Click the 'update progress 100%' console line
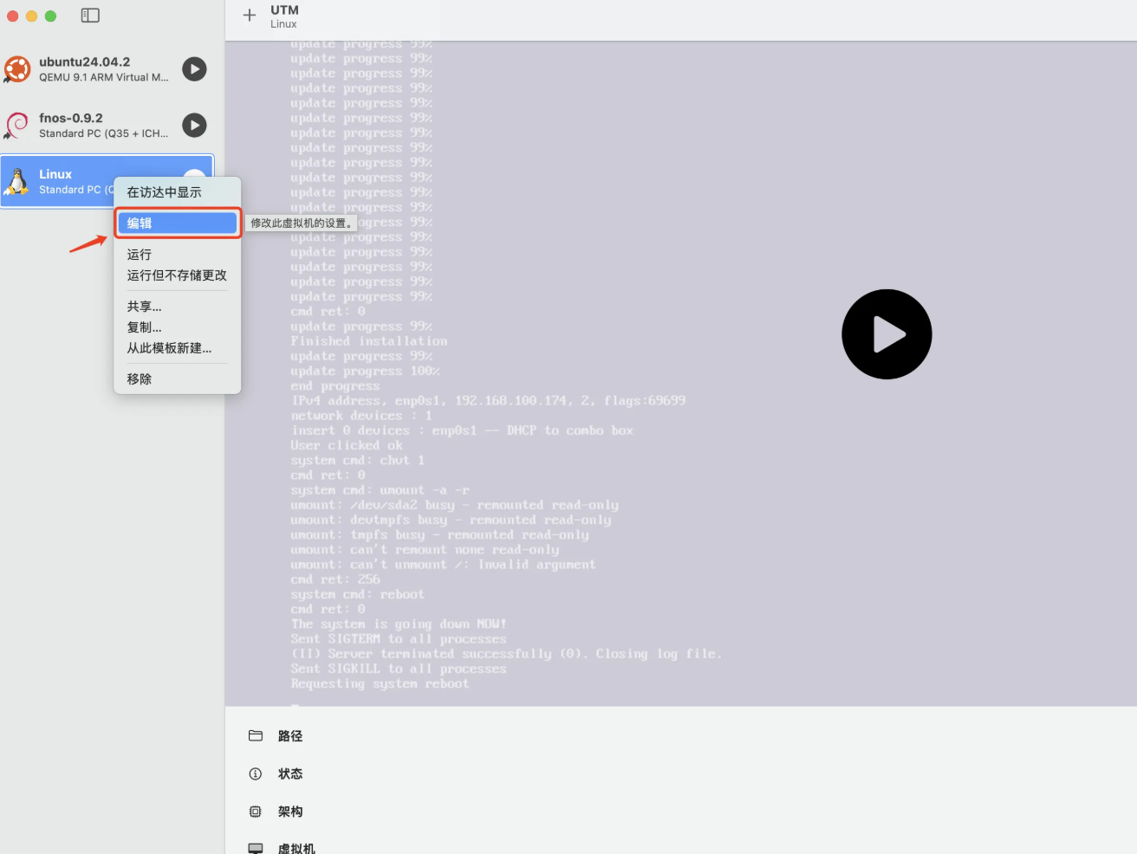1137x854 pixels. pyautogui.click(x=365, y=372)
